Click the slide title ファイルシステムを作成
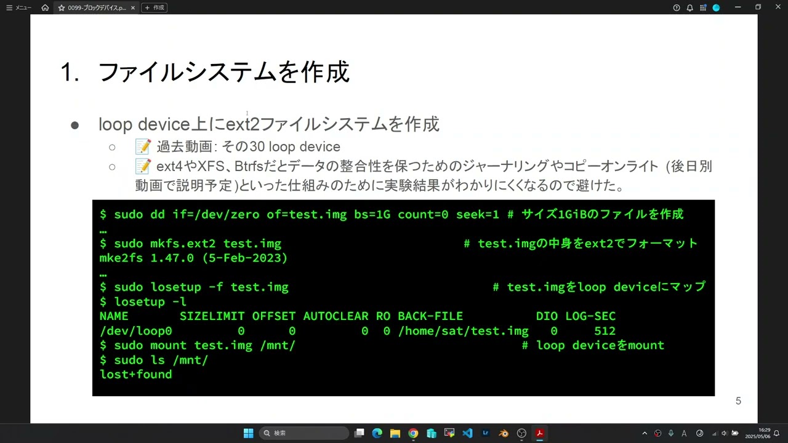The width and height of the screenshot is (788, 443). click(x=223, y=72)
